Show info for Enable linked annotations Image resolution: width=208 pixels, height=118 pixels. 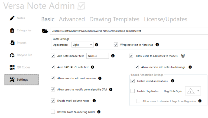click(173, 81)
